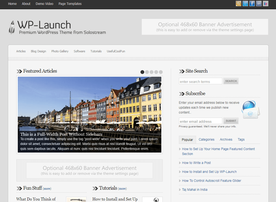Click the SEARCH button

pyautogui.click(x=231, y=81)
